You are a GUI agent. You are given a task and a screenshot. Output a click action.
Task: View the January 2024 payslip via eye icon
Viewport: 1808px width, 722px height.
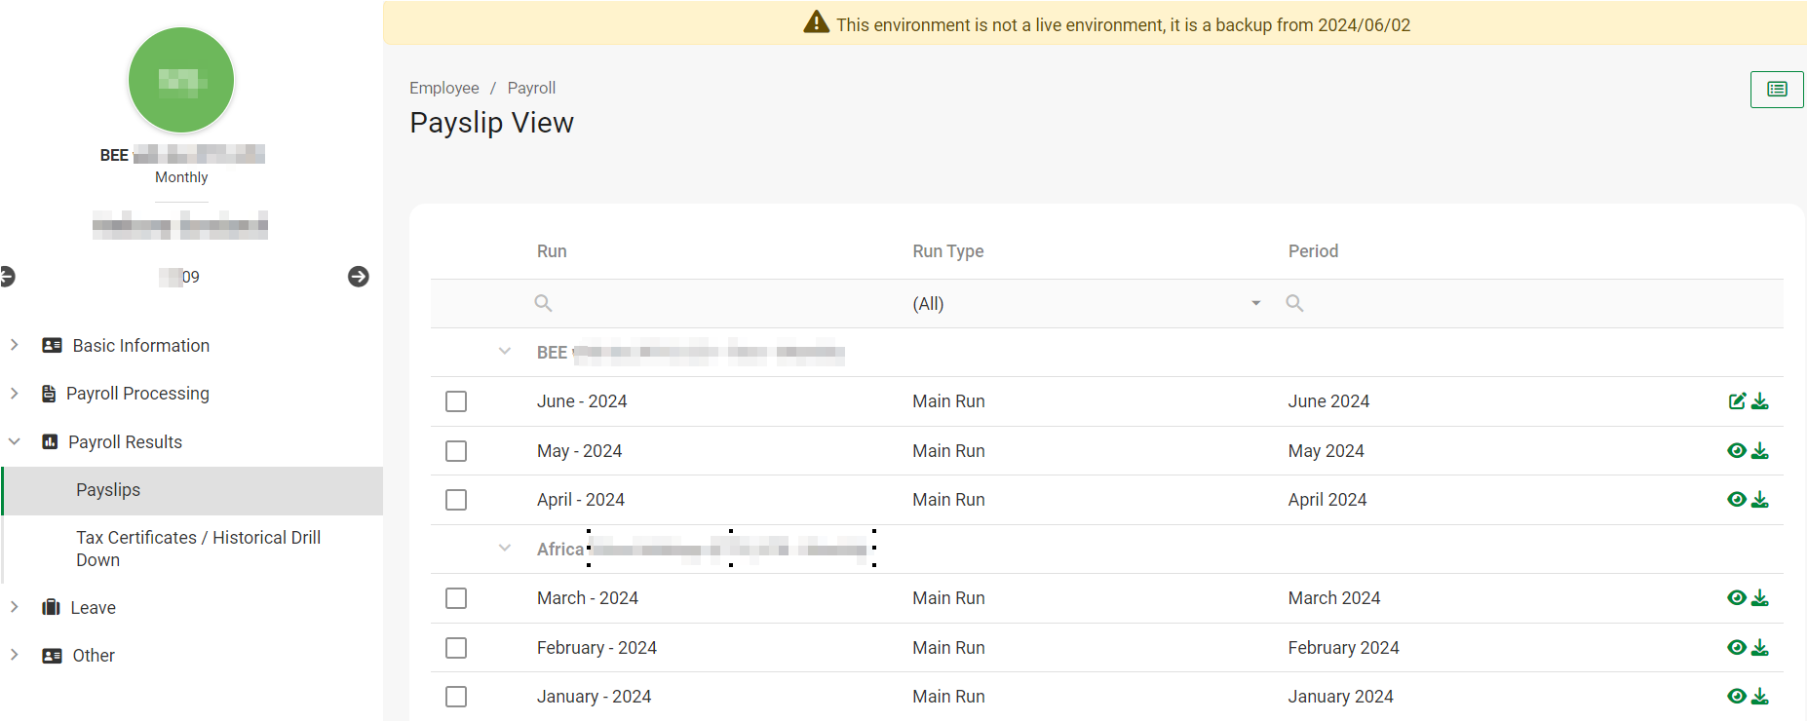(1737, 697)
